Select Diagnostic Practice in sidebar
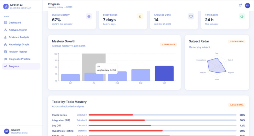Screen dimensions: 254x136 [x=21, y=59]
